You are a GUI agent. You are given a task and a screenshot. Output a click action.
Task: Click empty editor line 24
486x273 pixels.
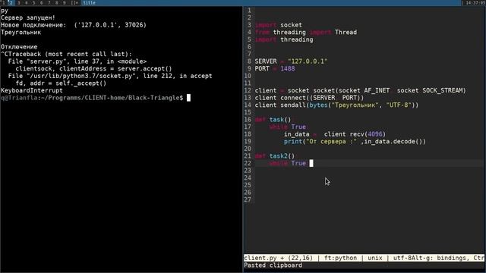pyautogui.click(x=369, y=177)
